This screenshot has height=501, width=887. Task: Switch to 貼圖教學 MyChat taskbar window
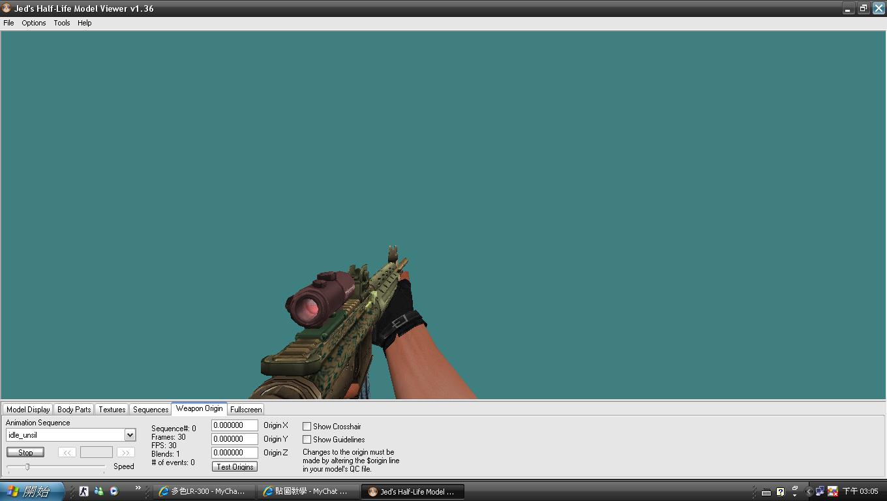(x=307, y=492)
